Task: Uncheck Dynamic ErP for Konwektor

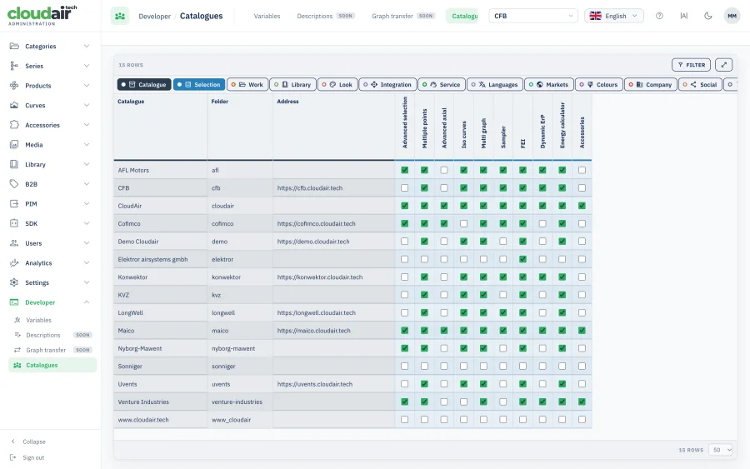Action: 542,277
